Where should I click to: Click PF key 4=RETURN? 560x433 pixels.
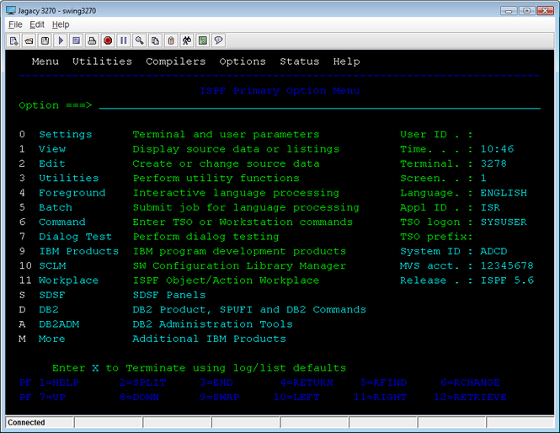307,382
